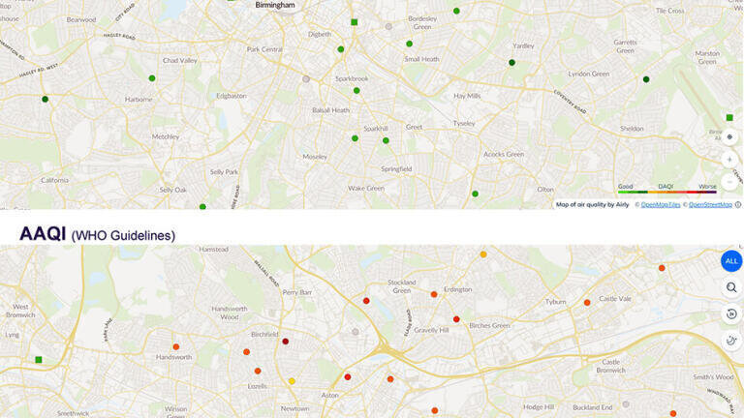Screen dimensions: 744x418
Task: Select the yellow-orange sensor above Erdington
Action: 483,254
